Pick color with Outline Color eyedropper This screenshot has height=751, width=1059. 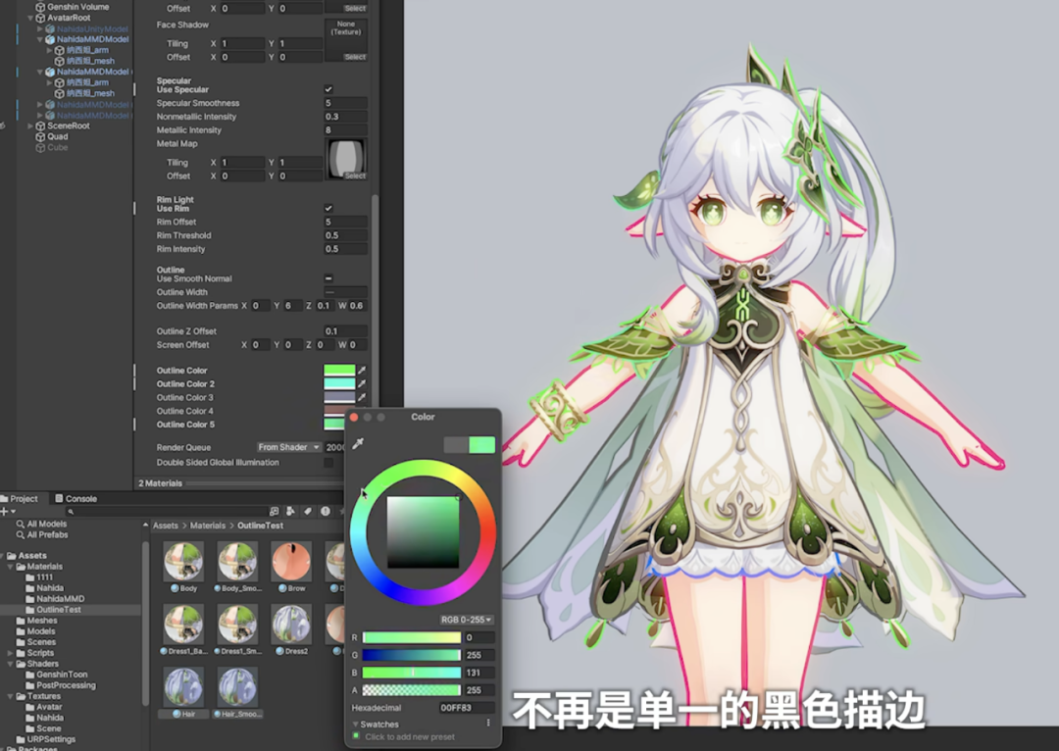coord(362,370)
